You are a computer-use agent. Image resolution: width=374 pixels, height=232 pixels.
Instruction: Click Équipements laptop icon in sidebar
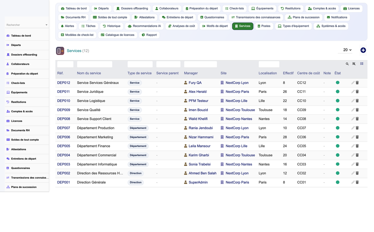coord(8,92)
